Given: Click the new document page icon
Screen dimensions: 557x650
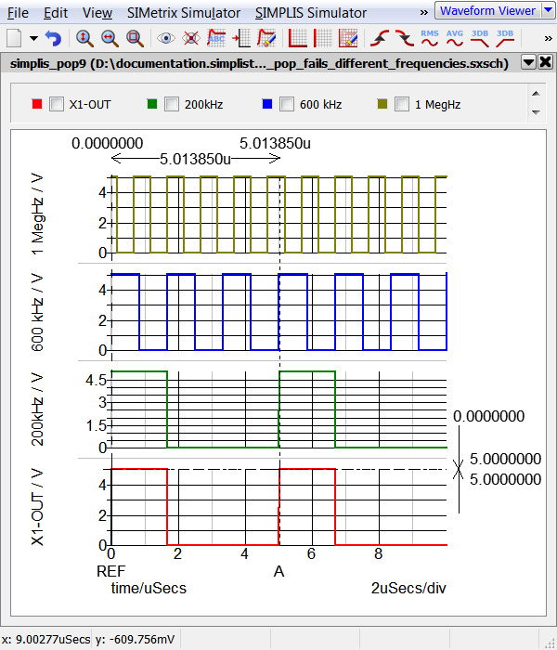Looking at the screenshot, I should (x=14, y=38).
